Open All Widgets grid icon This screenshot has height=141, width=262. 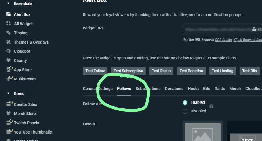8,24
